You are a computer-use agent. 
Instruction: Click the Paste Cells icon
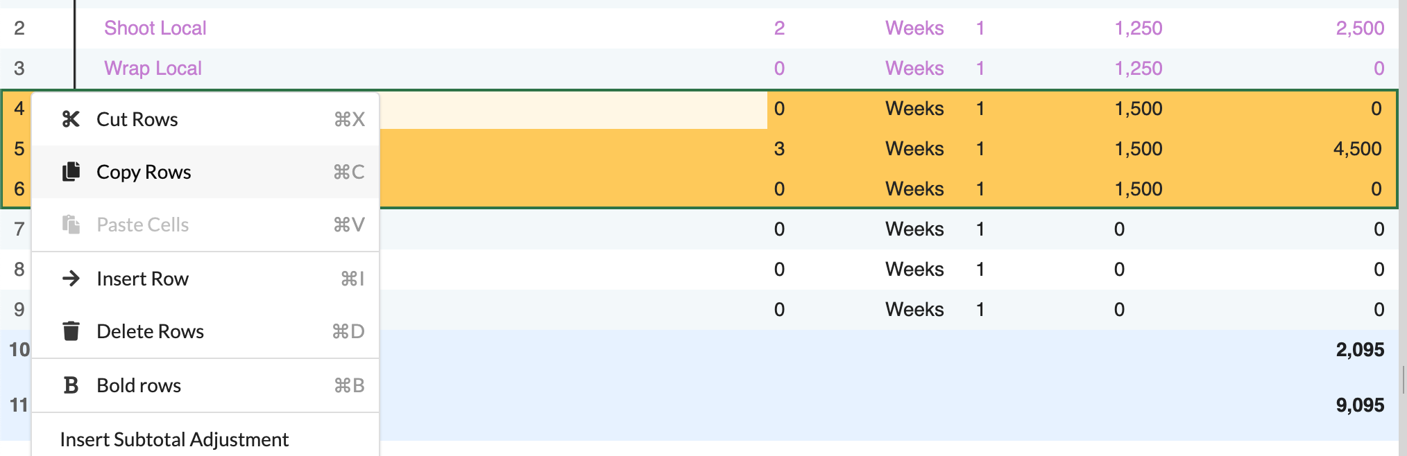[71, 225]
